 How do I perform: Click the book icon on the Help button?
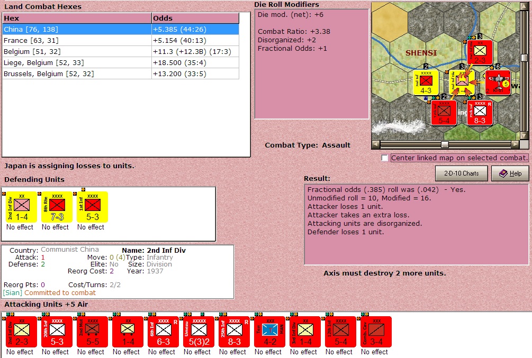pos(503,173)
